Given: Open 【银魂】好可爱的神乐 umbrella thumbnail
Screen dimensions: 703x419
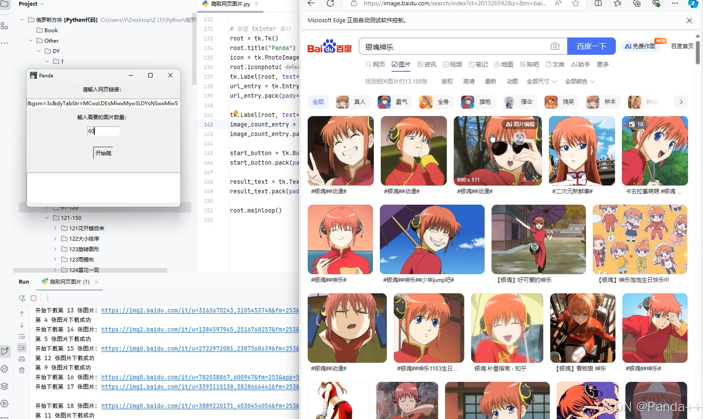Looking at the screenshot, I should pyautogui.click(x=538, y=239).
